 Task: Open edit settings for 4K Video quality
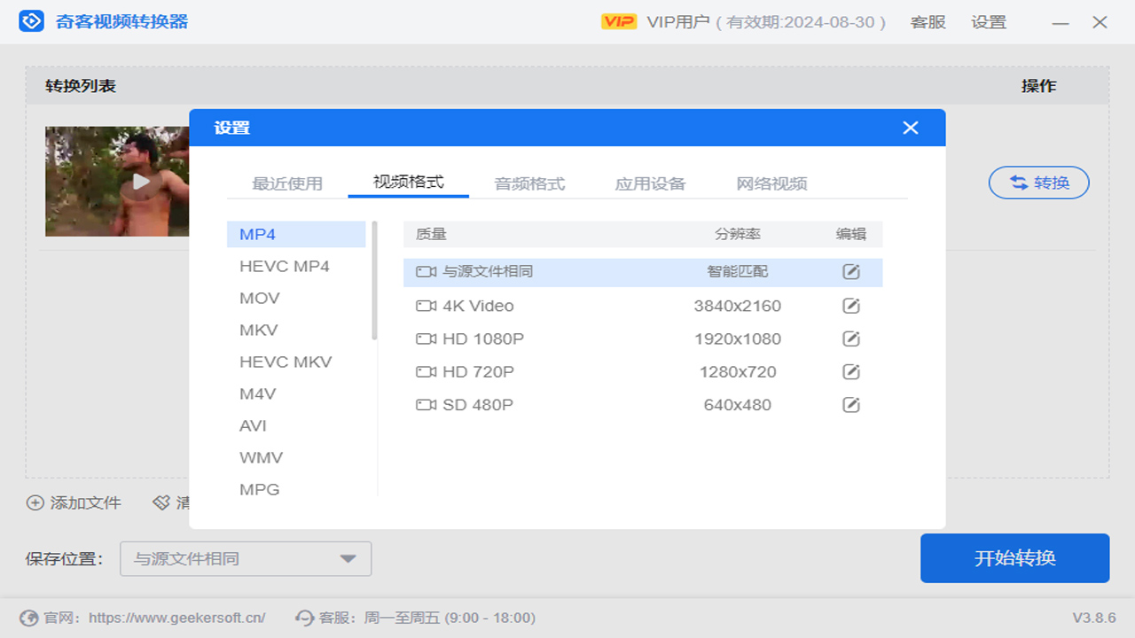[850, 306]
